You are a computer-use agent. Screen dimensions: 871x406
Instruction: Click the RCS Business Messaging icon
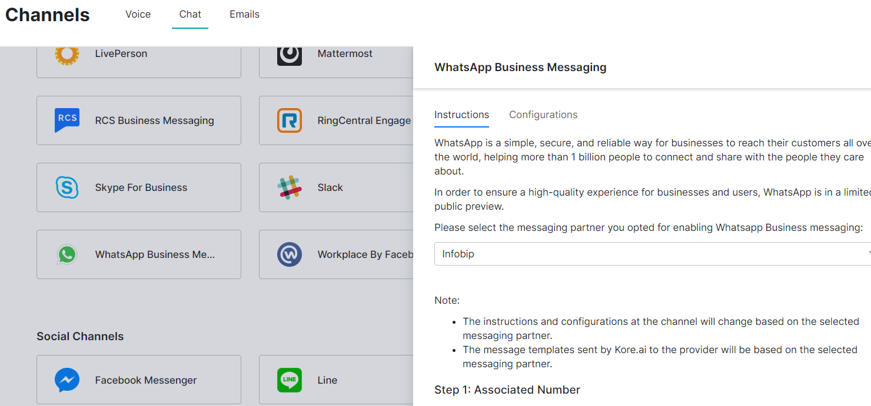point(67,120)
